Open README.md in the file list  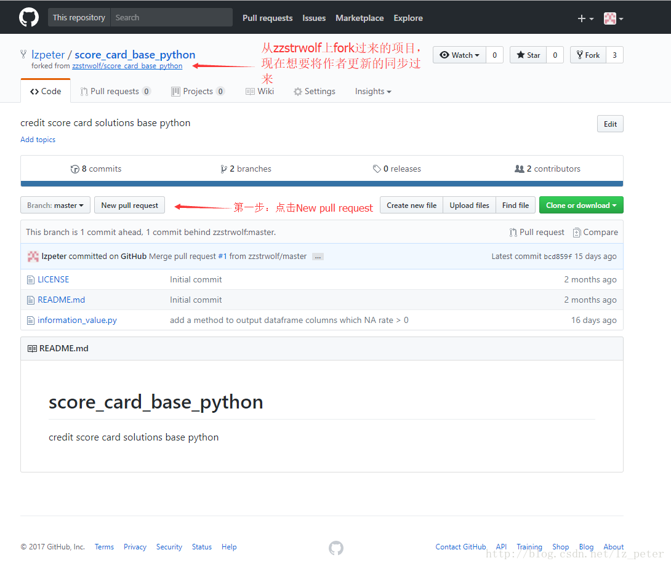point(61,300)
